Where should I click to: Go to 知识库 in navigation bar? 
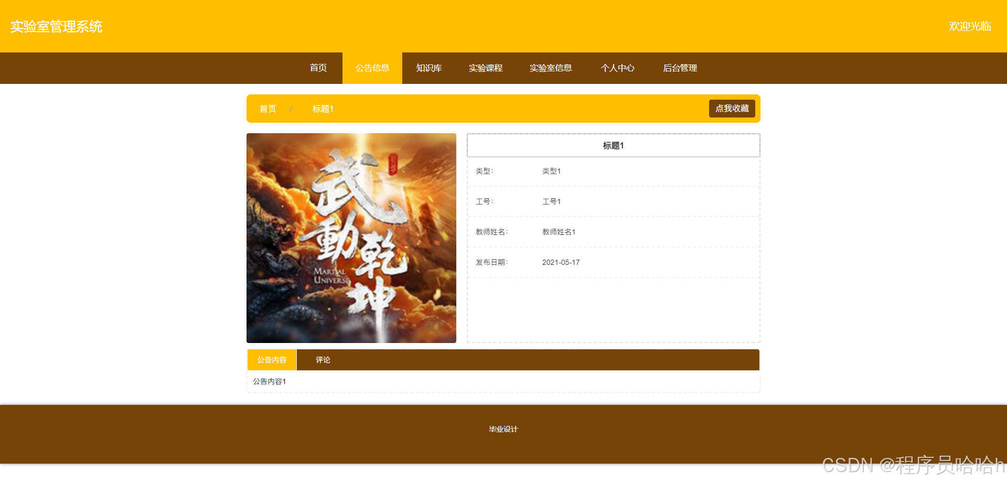tap(429, 68)
